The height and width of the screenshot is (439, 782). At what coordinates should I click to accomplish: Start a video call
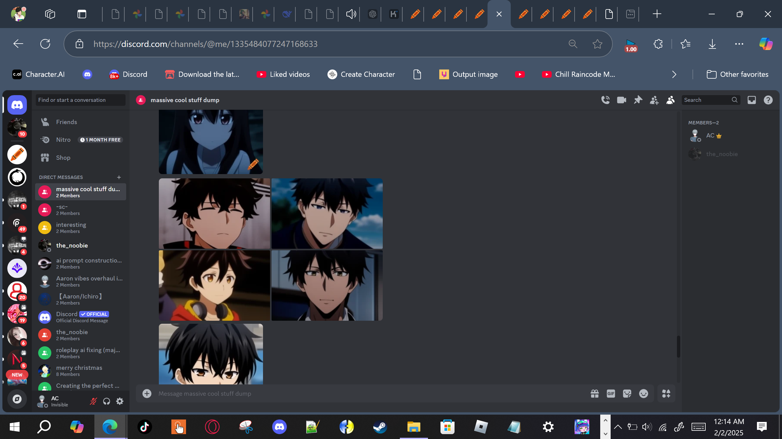tap(622, 100)
